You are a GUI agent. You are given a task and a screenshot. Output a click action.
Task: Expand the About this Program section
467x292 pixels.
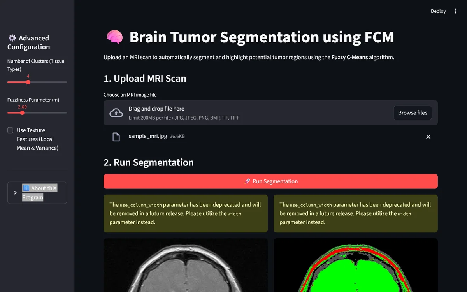(x=37, y=193)
